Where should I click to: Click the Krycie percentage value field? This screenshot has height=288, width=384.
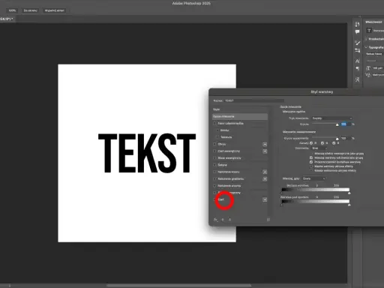(345, 124)
